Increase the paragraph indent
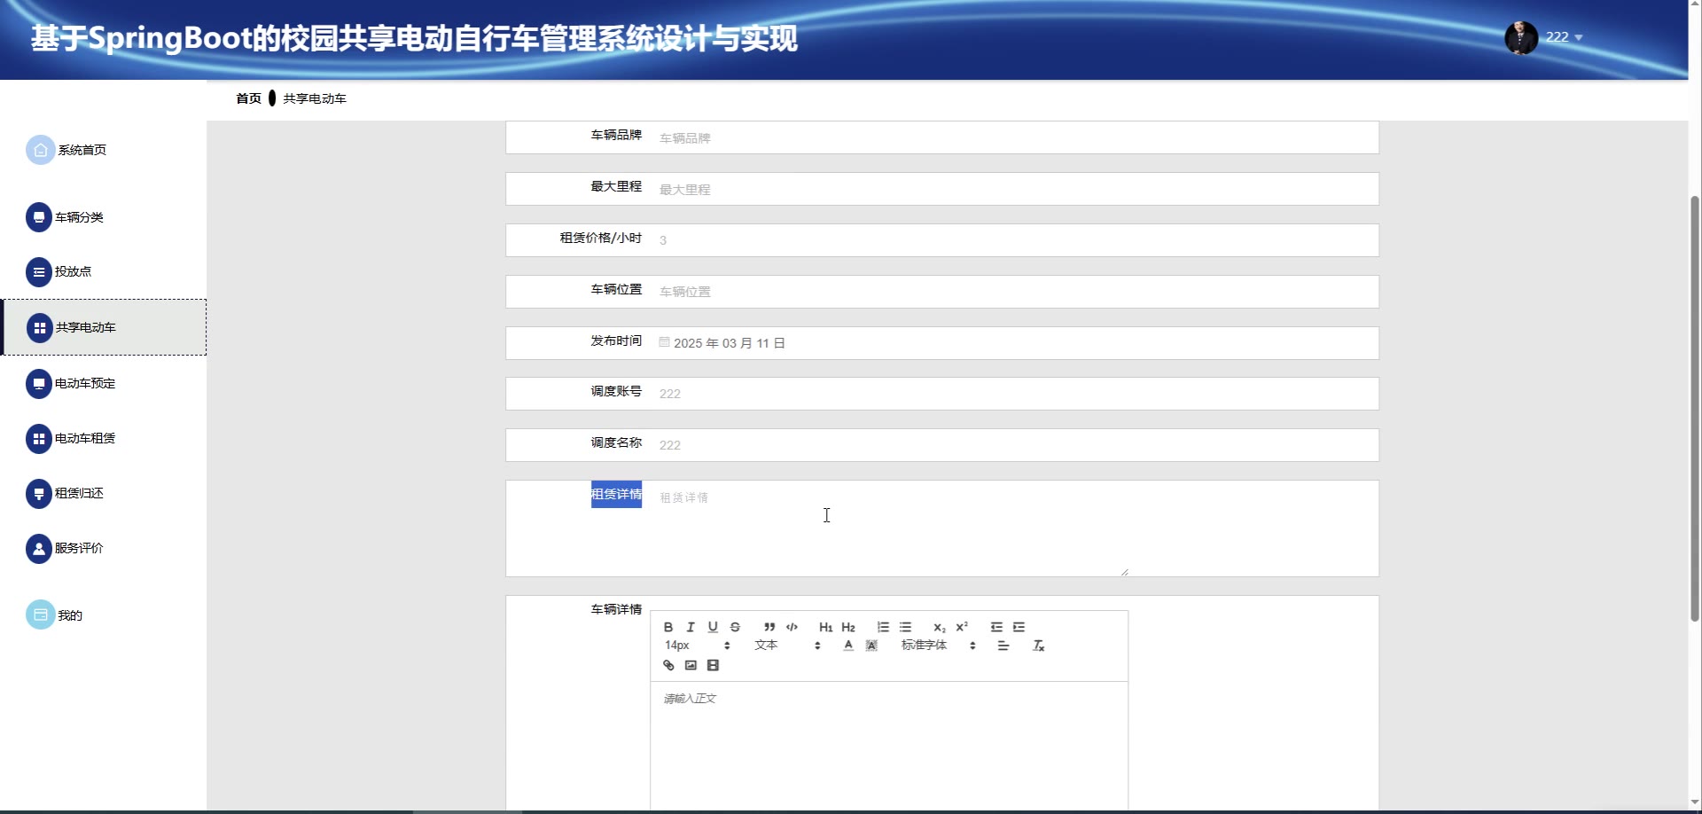This screenshot has height=814, width=1702. (1019, 627)
